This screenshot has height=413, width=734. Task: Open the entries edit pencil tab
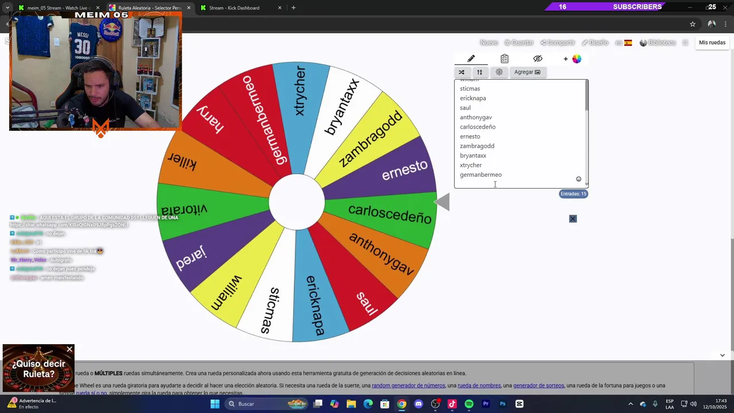(x=471, y=59)
